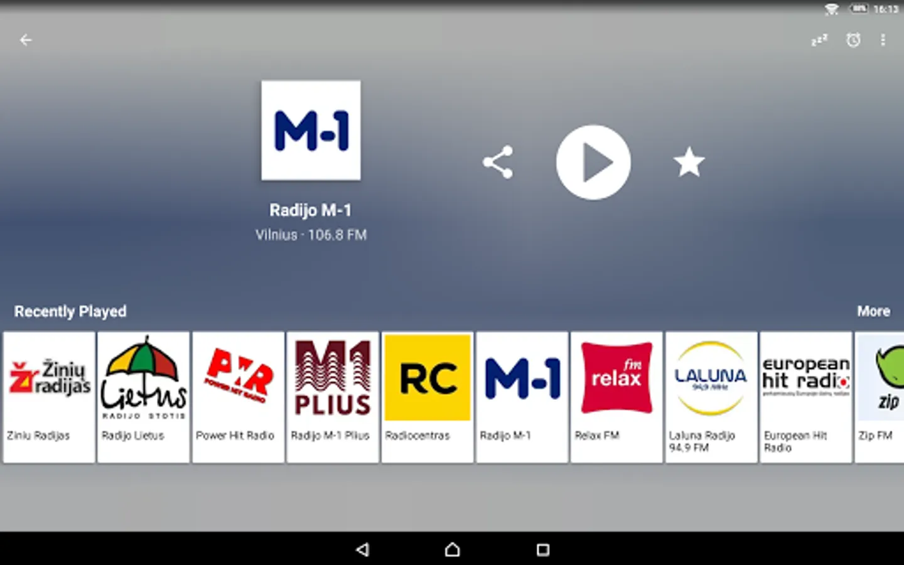The image size is (904, 565).
Task: Mark Radijo M-1 as a favorite with the star
Action: pos(689,163)
